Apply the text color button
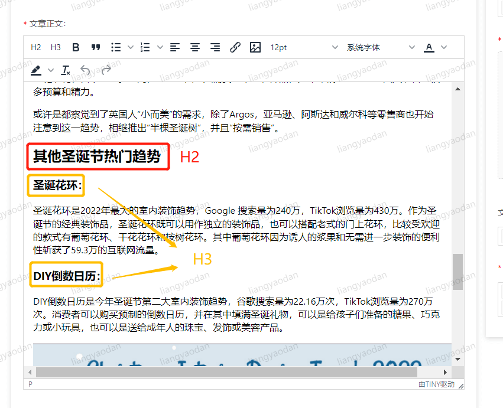Screen dimensions: 503x408 (429, 47)
